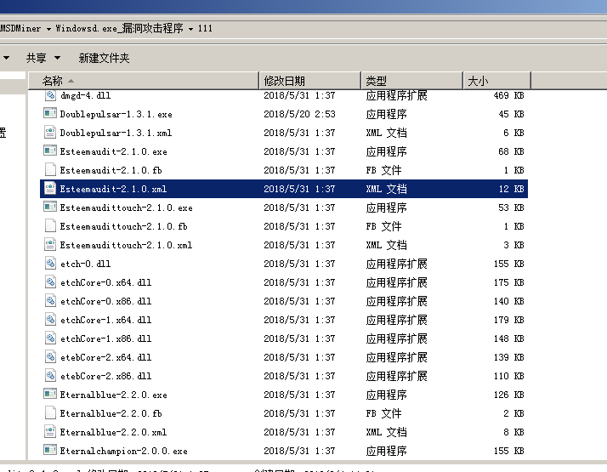The height and width of the screenshot is (472, 607).
Task: Click the dmgd-4.dll file icon
Action: 50,95
